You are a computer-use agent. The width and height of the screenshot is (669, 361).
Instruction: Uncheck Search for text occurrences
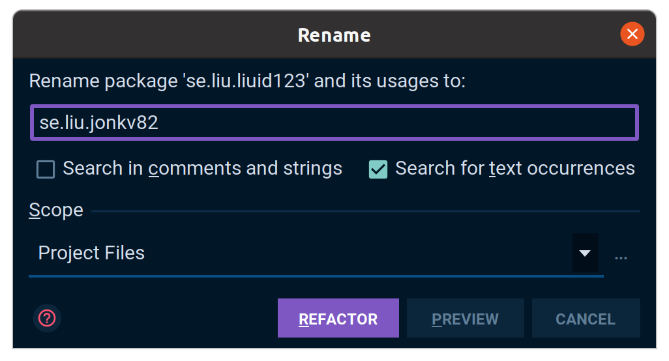click(x=378, y=169)
